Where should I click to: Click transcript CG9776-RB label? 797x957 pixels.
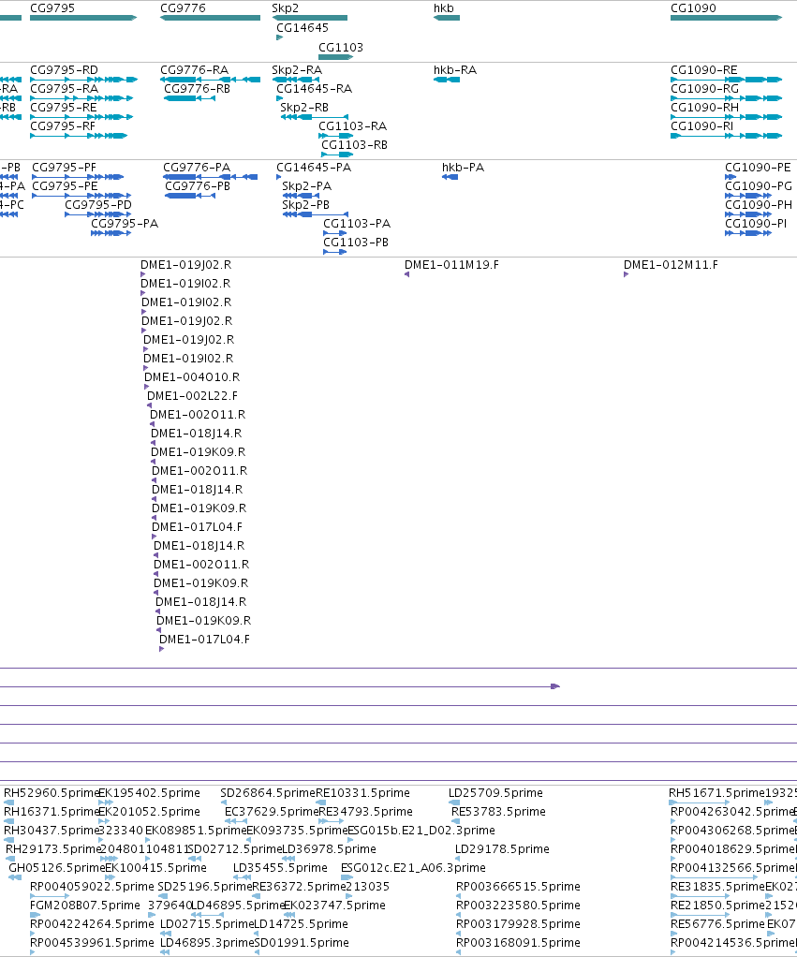pos(197,89)
